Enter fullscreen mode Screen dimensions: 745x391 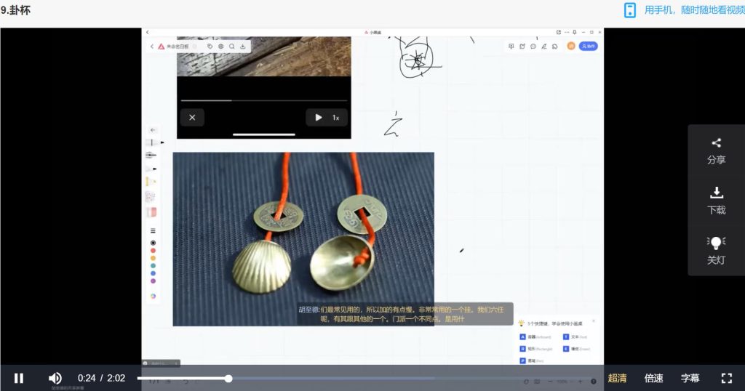(x=726, y=378)
